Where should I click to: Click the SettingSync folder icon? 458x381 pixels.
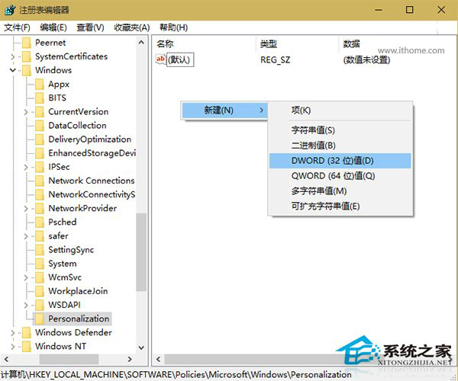click(x=40, y=250)
